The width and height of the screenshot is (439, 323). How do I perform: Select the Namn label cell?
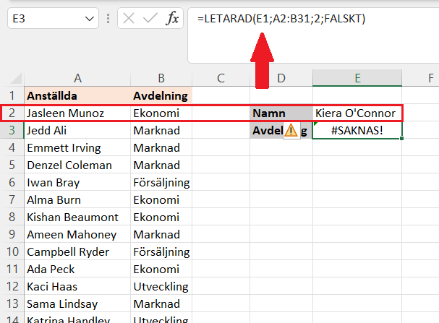281,113
